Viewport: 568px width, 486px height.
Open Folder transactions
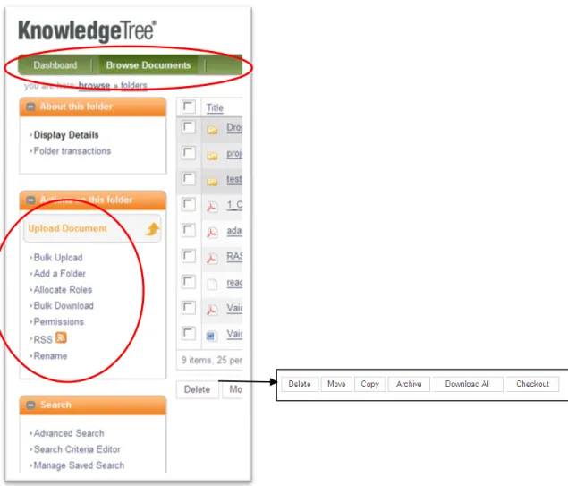(x=72, y=150)
